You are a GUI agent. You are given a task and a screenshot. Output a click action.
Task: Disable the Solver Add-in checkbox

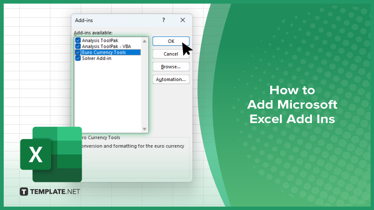tap(78, 58)
